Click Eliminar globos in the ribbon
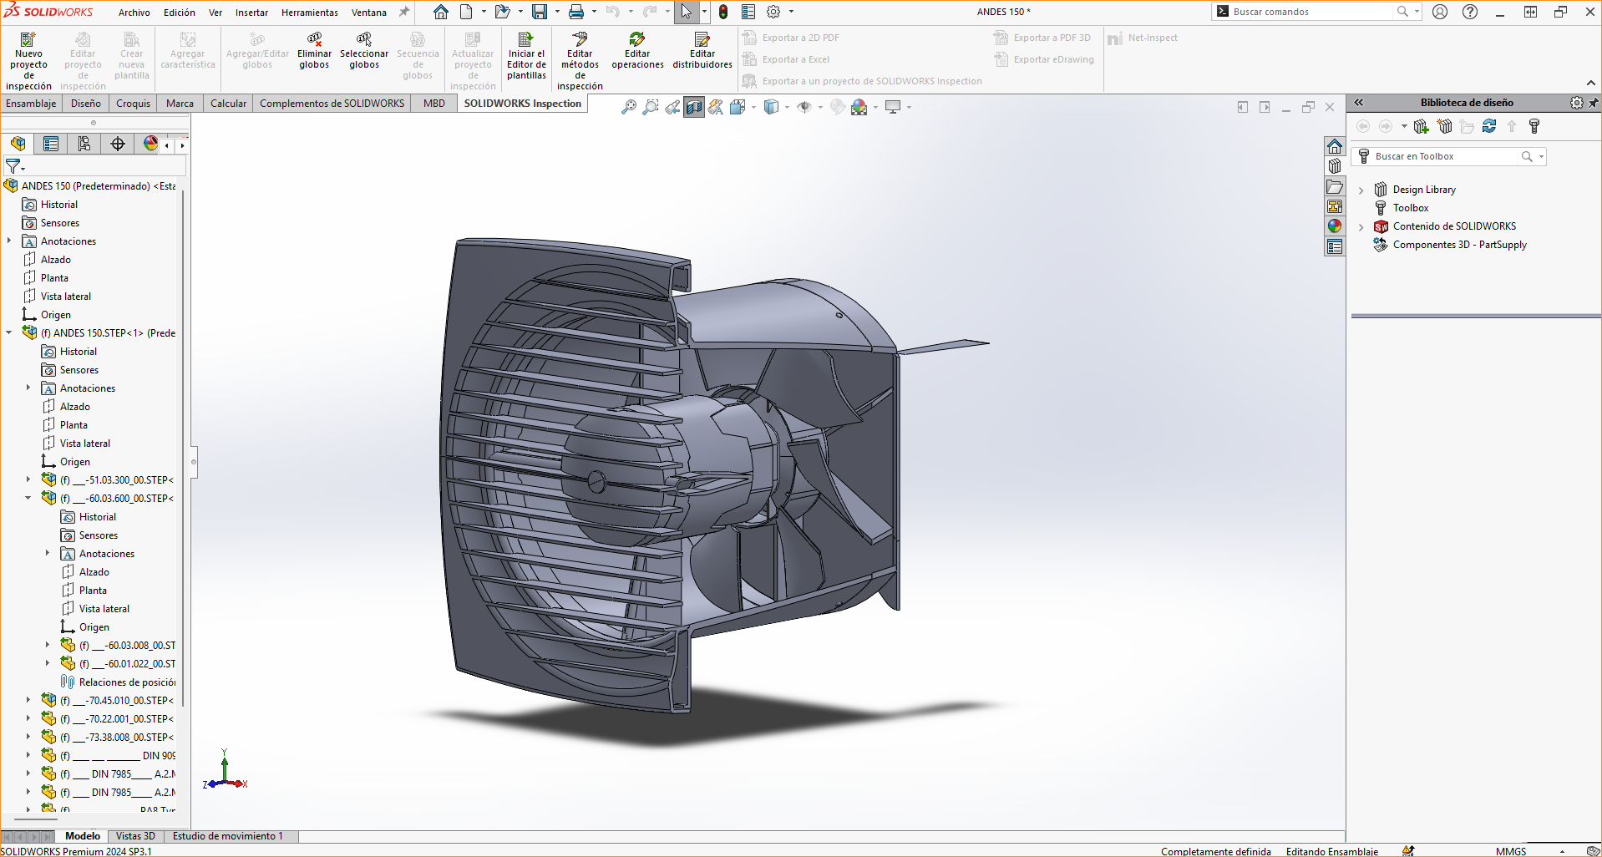Viewport: 1602px width, 857px height. click(314, 51)
